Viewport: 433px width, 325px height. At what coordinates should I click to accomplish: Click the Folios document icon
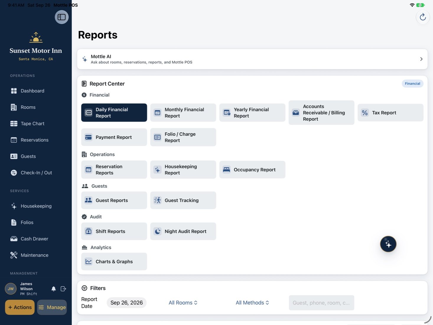pyautogui.click(x=14, y=222)
